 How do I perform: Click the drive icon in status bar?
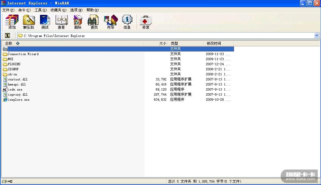click(x=4, y=181)
